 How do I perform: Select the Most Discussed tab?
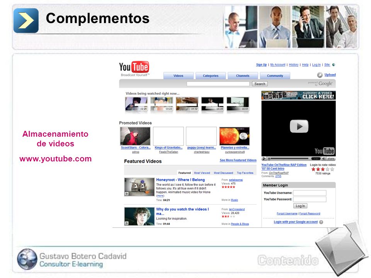(x=223, y=173)
